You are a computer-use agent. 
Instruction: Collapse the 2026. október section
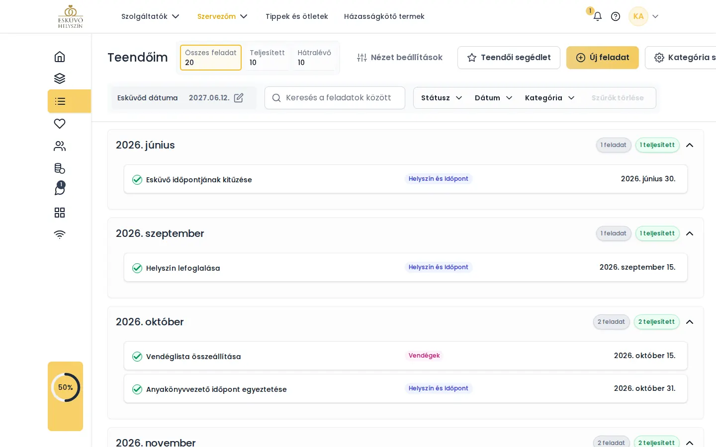click(690, 322)
